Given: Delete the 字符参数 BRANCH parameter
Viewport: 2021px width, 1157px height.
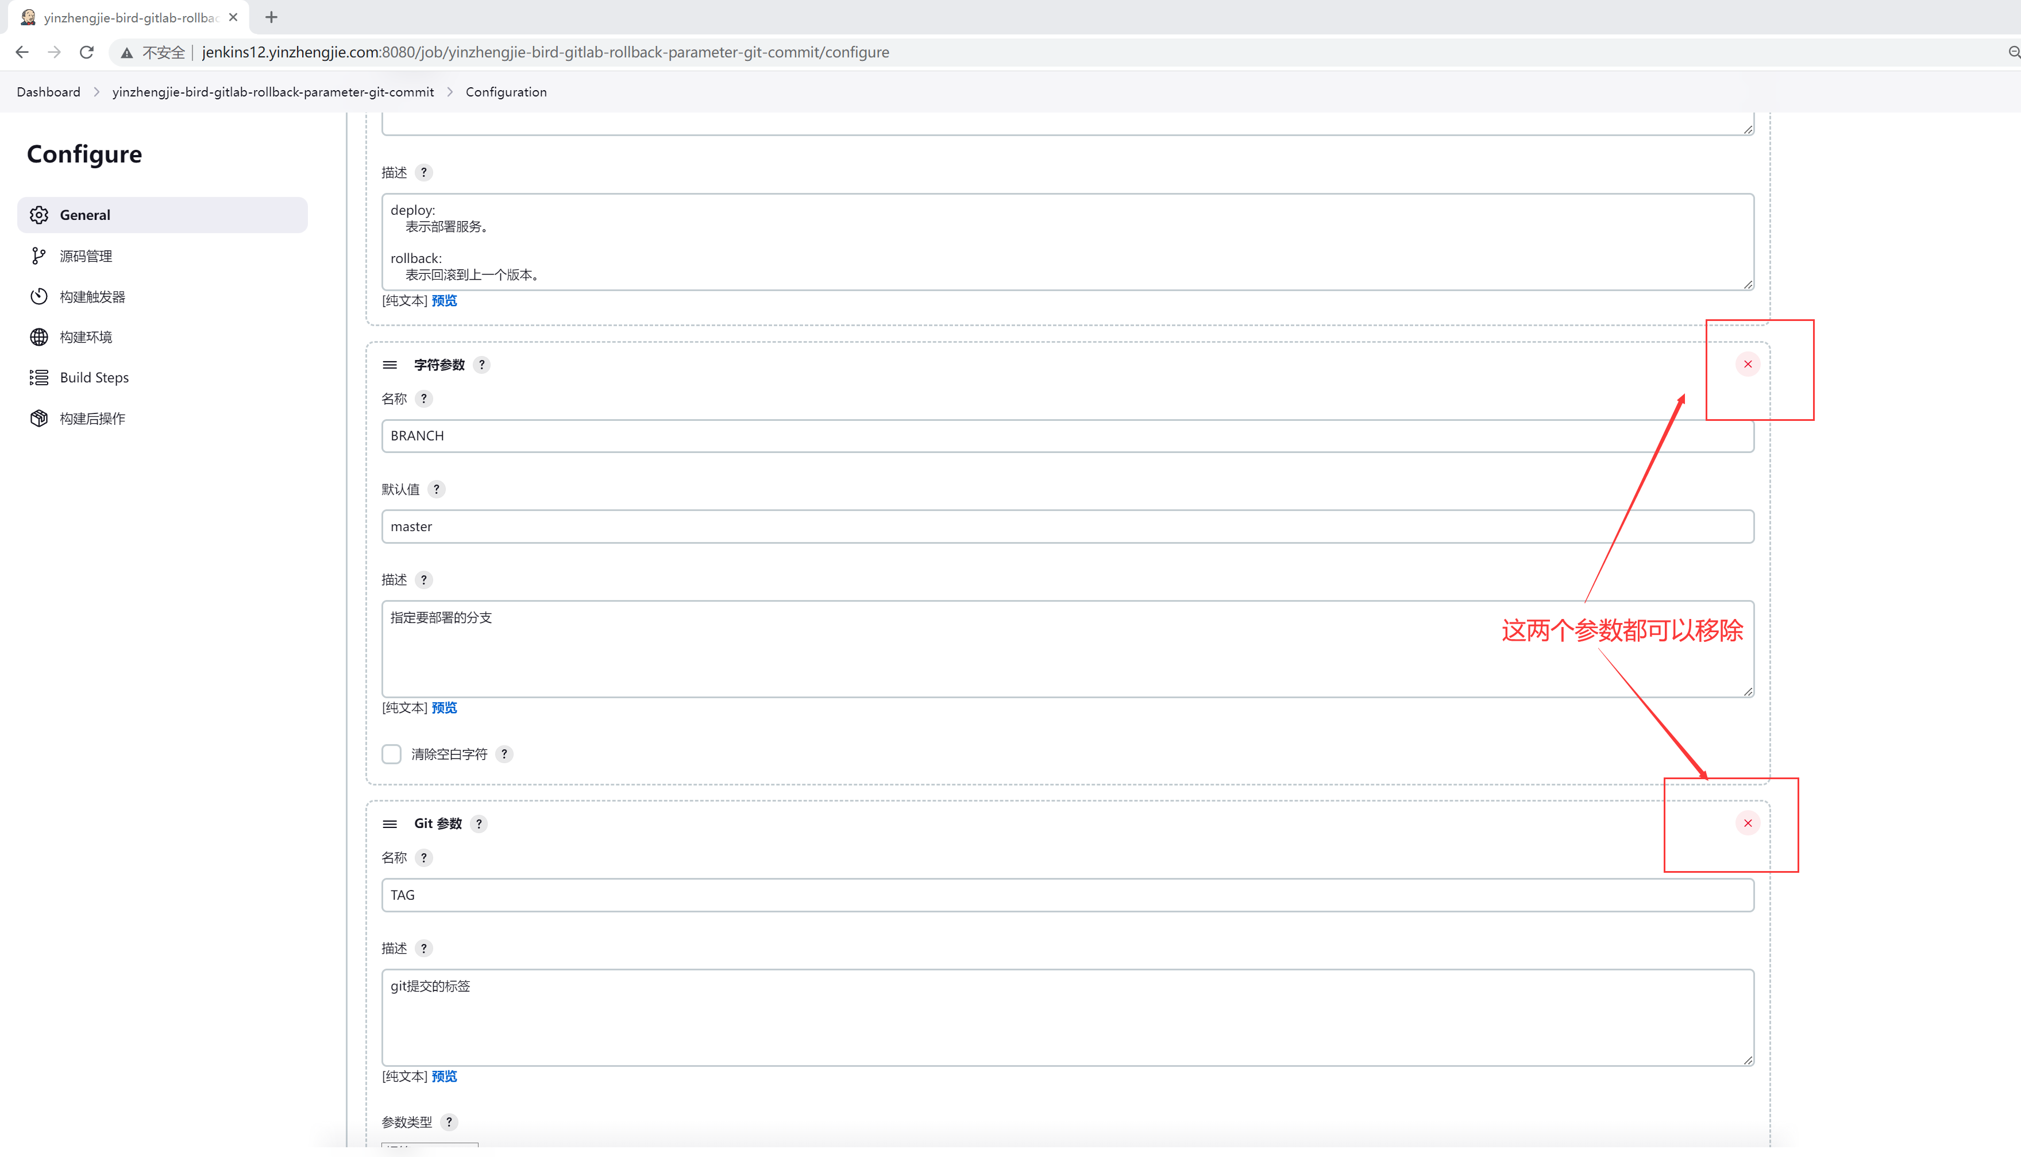Looking at the screenshot, I should (x=1747, y=364).
